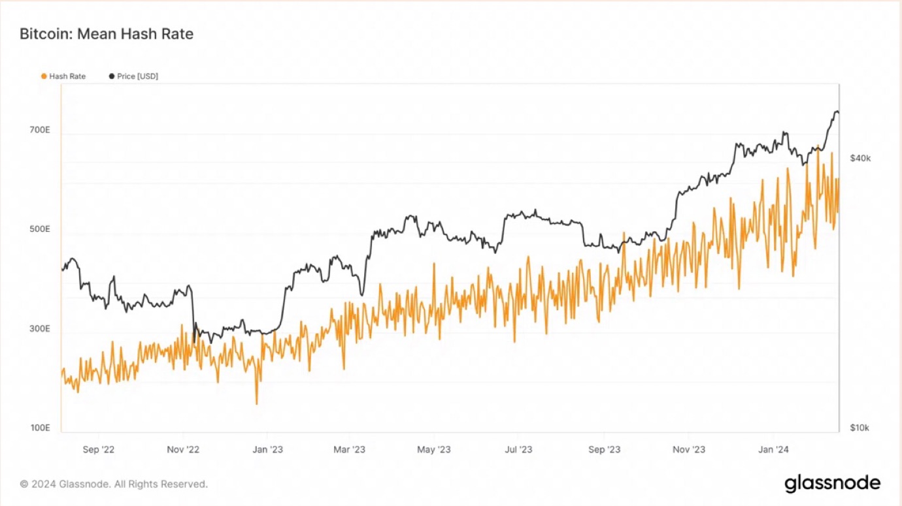Select the Bitcoin: Mean Hash Rate title
902x506 pixels.
point(107,34)
